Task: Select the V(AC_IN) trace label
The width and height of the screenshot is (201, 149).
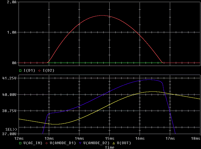Action: pyautogui.click(x=33, y=143)
